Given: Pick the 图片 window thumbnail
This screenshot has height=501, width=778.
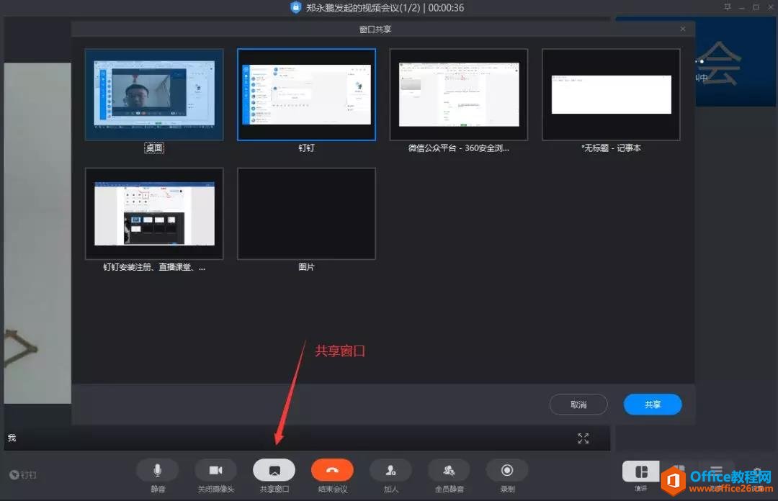Looking at the screenshot, I should click(x=307, y=213).
